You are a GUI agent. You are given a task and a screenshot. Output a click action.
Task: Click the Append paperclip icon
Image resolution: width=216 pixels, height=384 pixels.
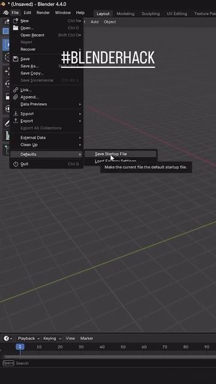click(16, 97)
